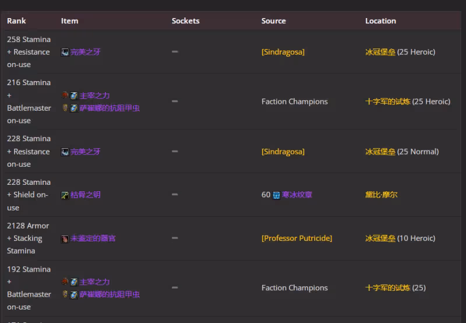Select the '216 Stamina + Battlemaster on-use' rank cell
466x323 pixels.
click(29, 101)
